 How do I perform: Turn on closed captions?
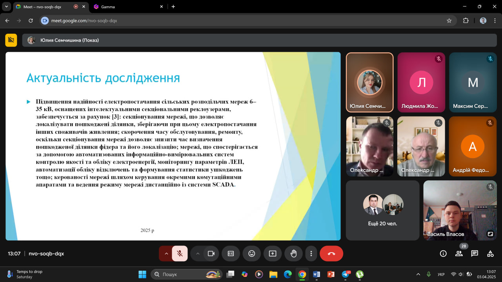231,253
